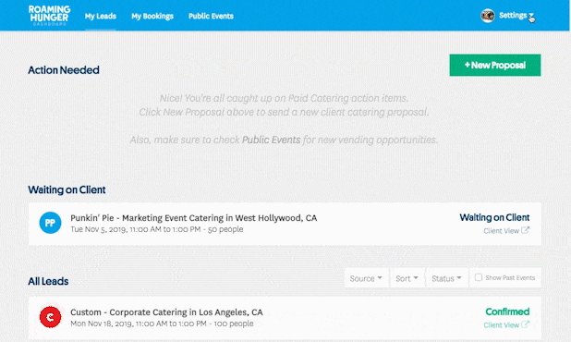571x342 pixels.
Task: Open Client View for the Punkin' Pie lead
Action: pyautogui.click(x=501, y=231)
